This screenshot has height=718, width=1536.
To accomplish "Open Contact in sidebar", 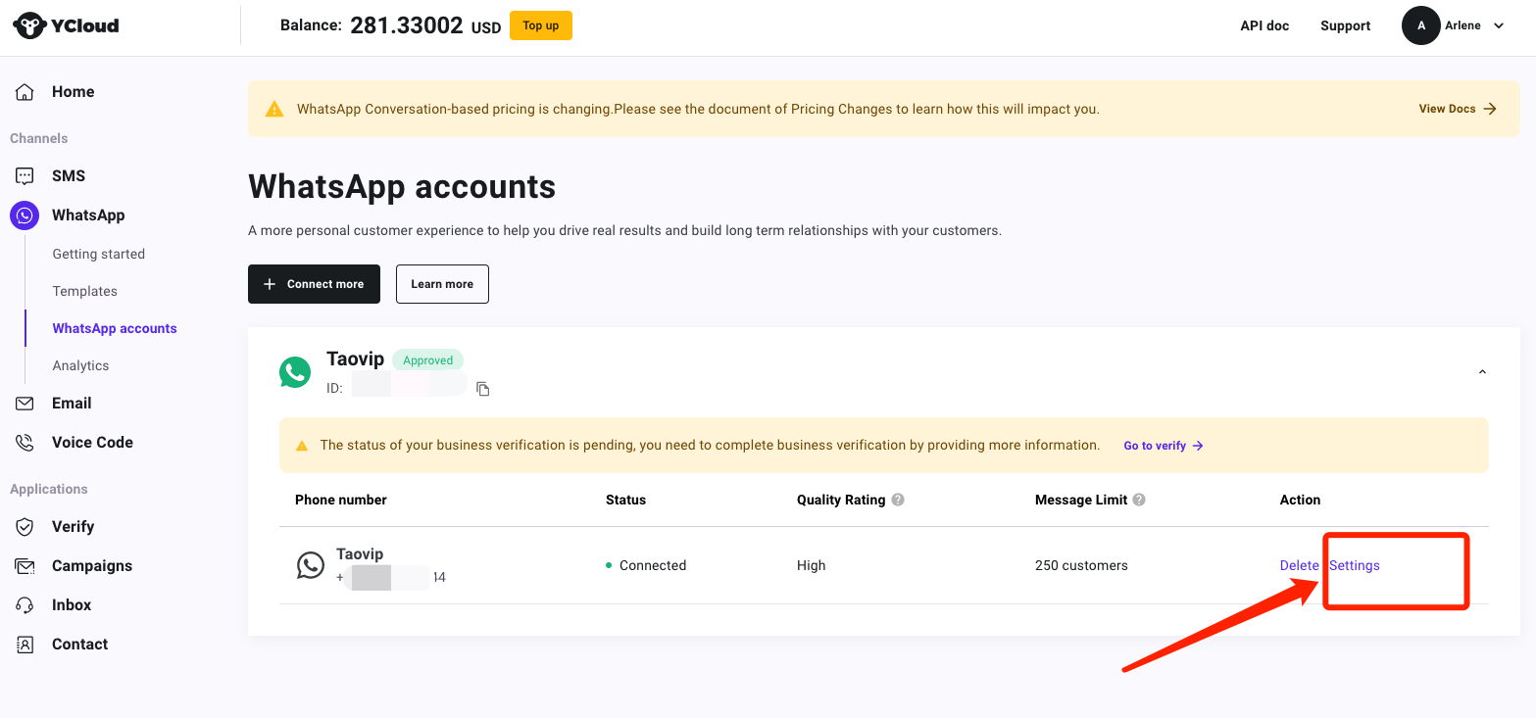I will coord(80,645).
